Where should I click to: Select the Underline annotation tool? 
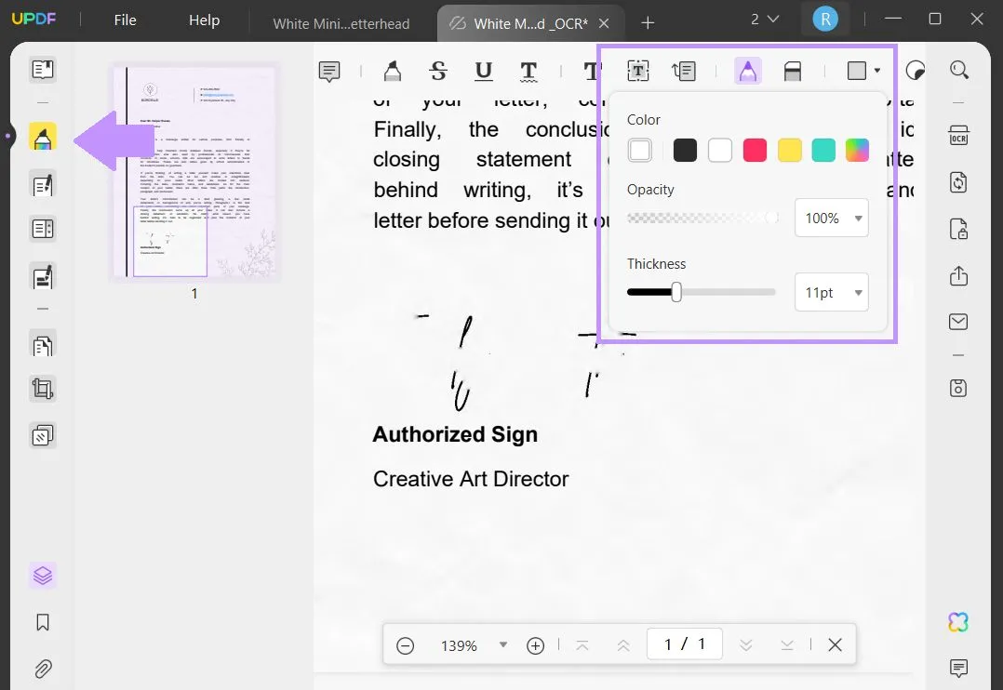[x=482, y=71]
